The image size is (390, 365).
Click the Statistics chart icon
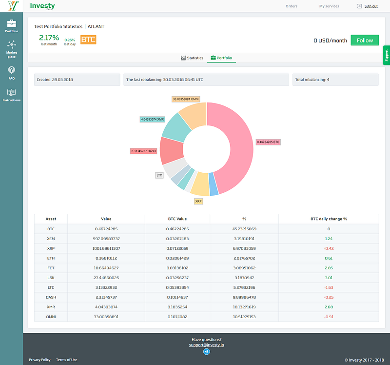click(x=183, y=58)
